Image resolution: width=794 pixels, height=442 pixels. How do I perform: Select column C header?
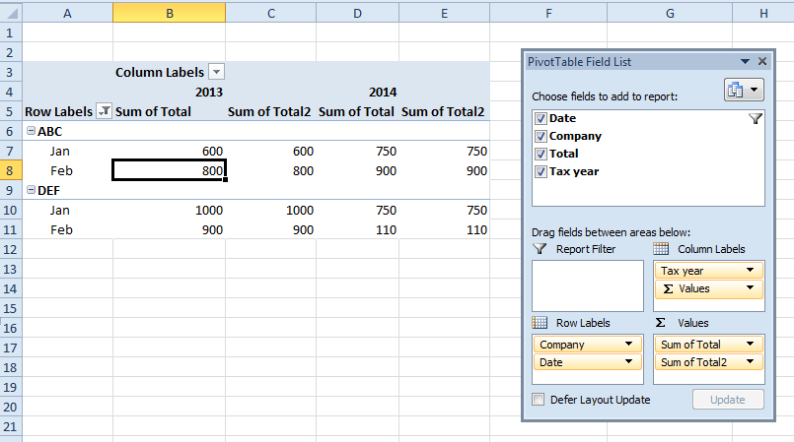click(269, 13)
